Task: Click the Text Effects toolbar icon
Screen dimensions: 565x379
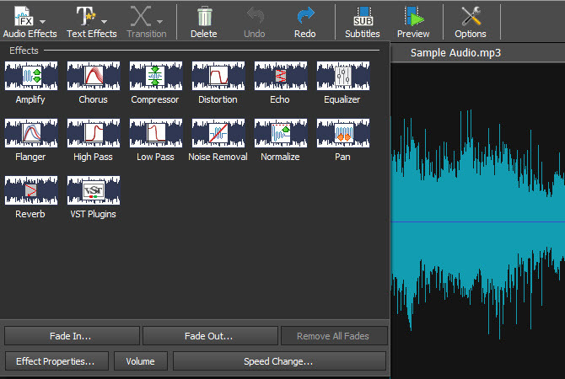Action: click(85, 17)
